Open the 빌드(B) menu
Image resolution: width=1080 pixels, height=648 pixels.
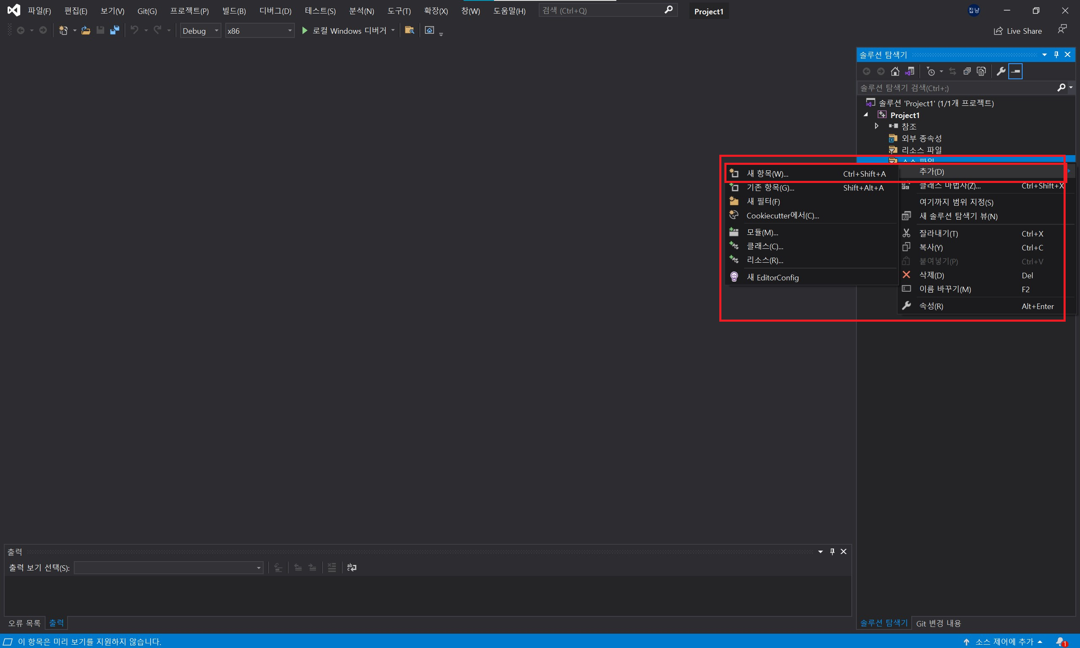pyautogui.click(x=234, y=11)
